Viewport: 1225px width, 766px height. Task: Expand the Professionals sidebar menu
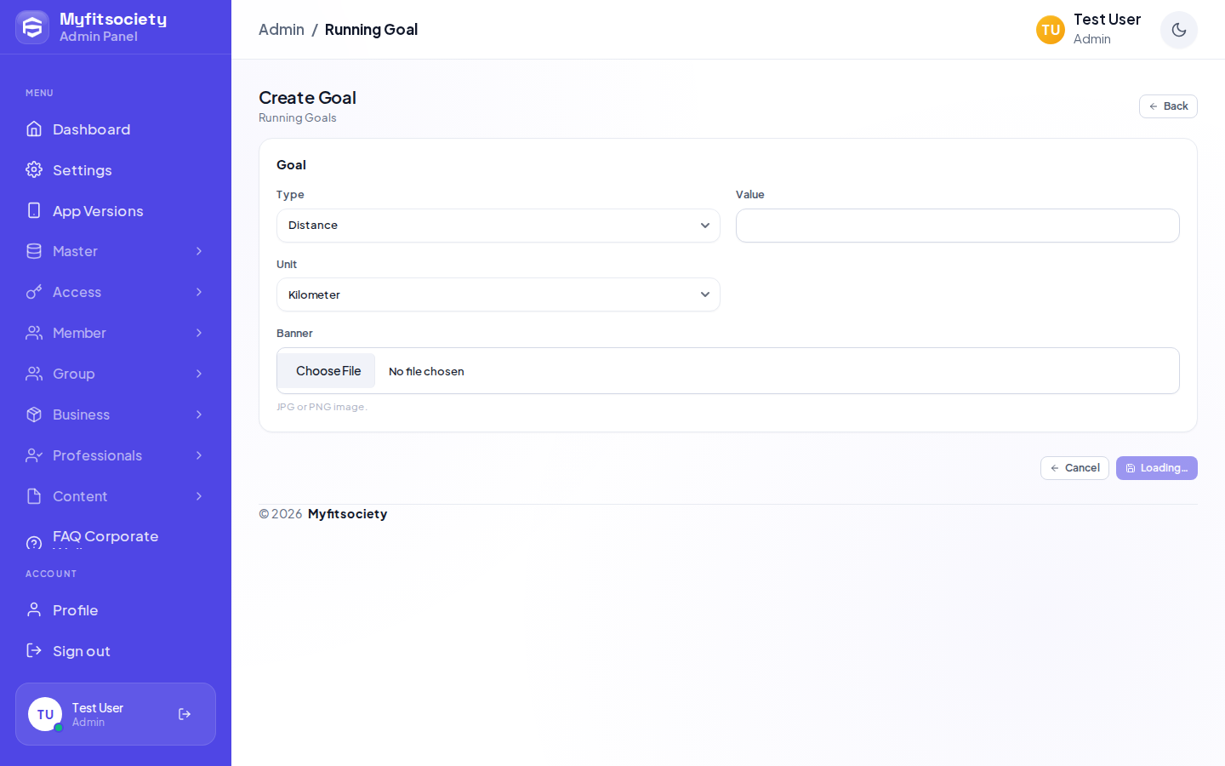tap(116, 455)
